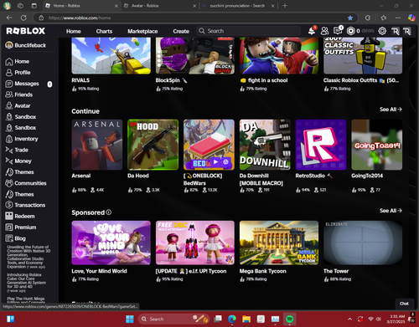The height and width of the screenshot is (327, 419).
Task: Open the settings gear icon
Action: point(382,31)
